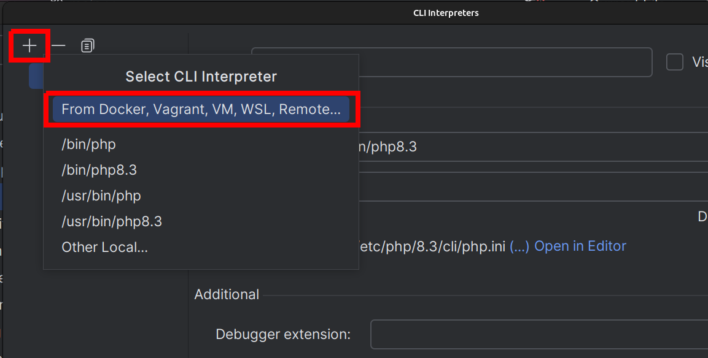
Task: Click the Copy interpreter icon
Action: pyautogui.click(x=88, y=45)
